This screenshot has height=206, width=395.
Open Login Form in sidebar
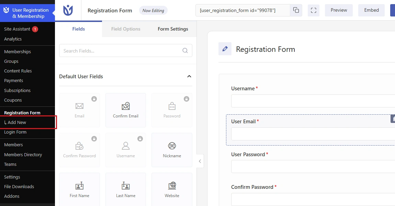pyautogui.click(x=15, y=132)
